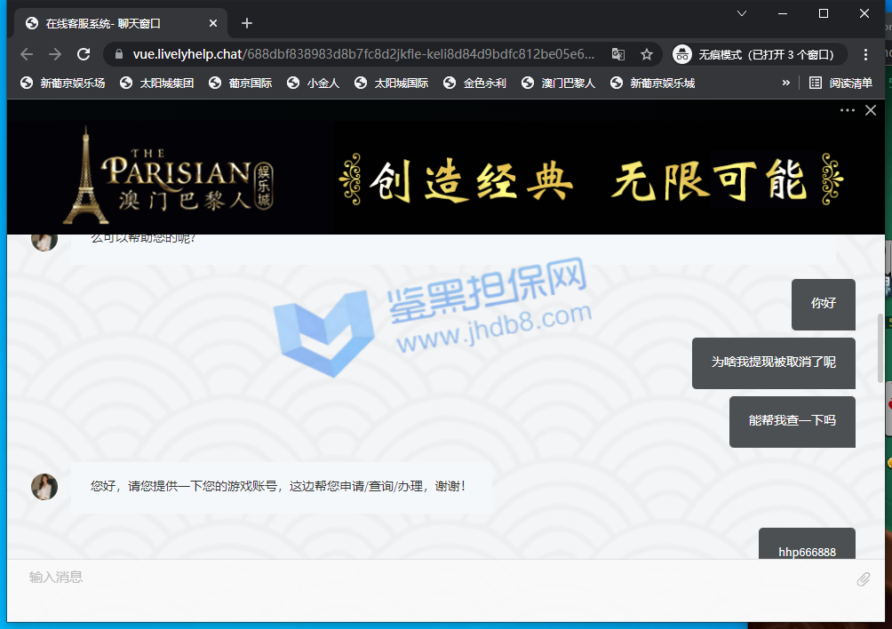Click the translate page icon
Screen dimensions: 892x629
pyautogui.click(x=618, y=54)
